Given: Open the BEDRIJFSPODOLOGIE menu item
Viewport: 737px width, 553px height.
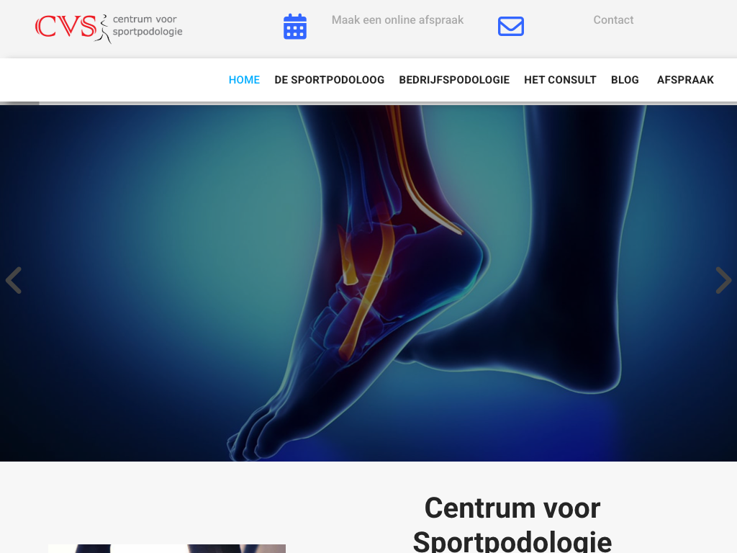Looking at the screenshot, I should click(x=454, y=80).
